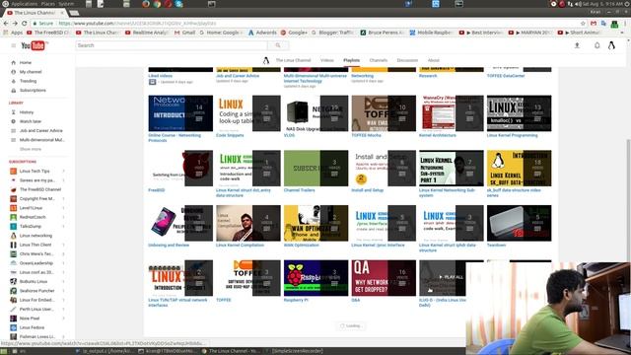Open Linux Kernel Programming playlist thumbnail

(520, 113)
